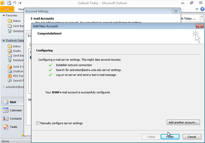Click the Undo quick access icon

15,3
